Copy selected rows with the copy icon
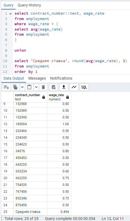The height and width of the screenshot is (221, 130). click(x=15, y=87)
